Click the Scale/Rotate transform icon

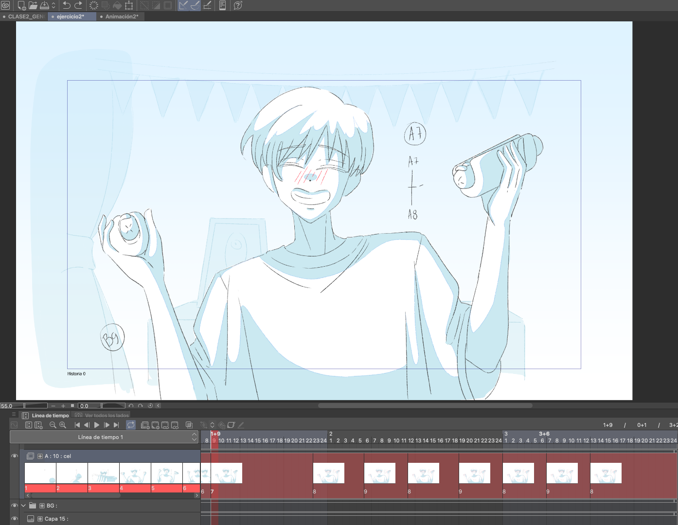coord(129,5)
